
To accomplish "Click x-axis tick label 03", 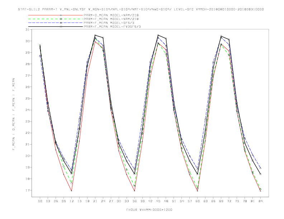I will point(48,201).
